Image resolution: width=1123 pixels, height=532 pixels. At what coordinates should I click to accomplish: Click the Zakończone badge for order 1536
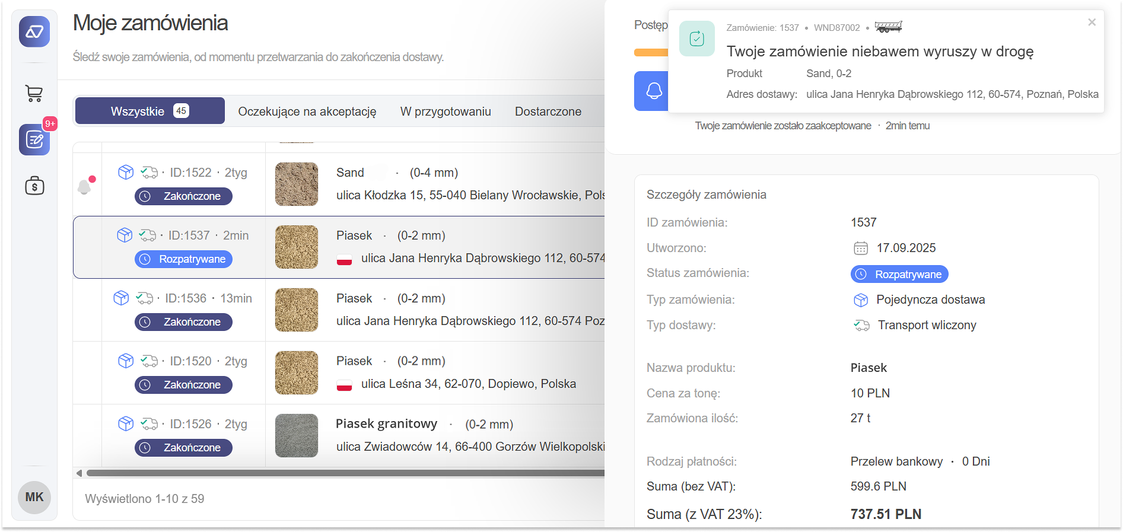point(183,322)
